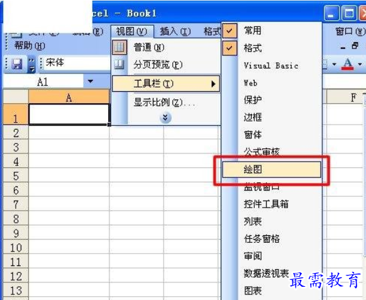Select row 7 header
366x300 pixels.
16,204
